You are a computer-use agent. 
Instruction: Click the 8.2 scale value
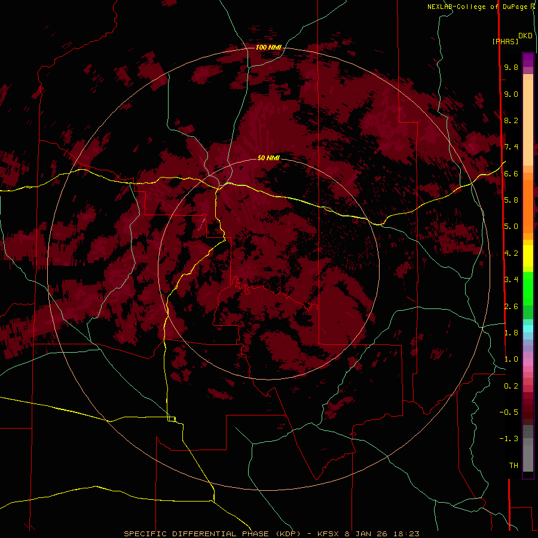511,121
